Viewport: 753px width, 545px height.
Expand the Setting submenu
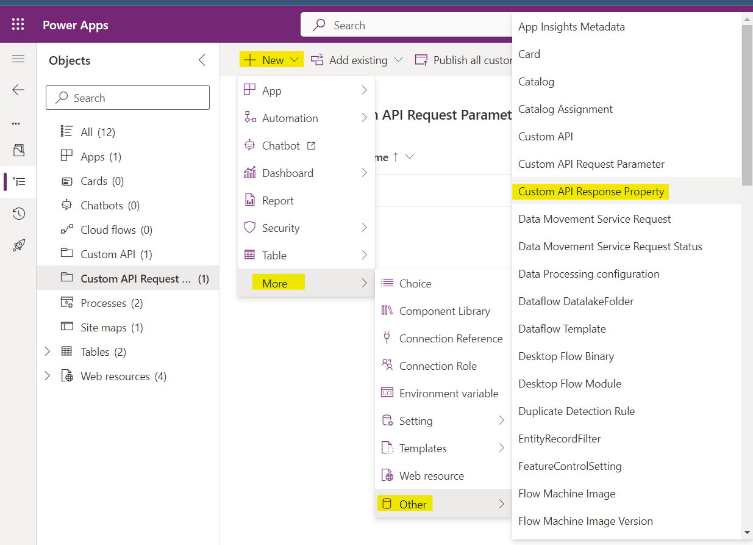tap(502, 420)
